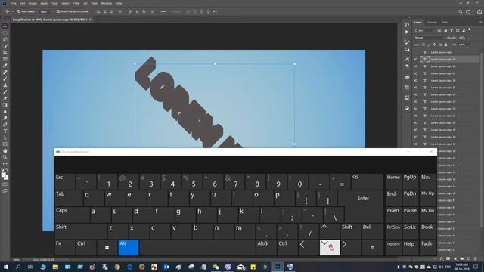Click the Dock key on the On-Screen Keyboard

pos(427,231)
